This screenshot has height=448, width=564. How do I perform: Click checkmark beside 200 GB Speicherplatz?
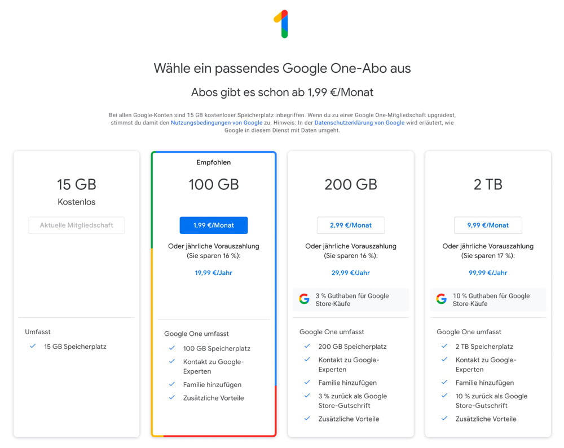307,346
